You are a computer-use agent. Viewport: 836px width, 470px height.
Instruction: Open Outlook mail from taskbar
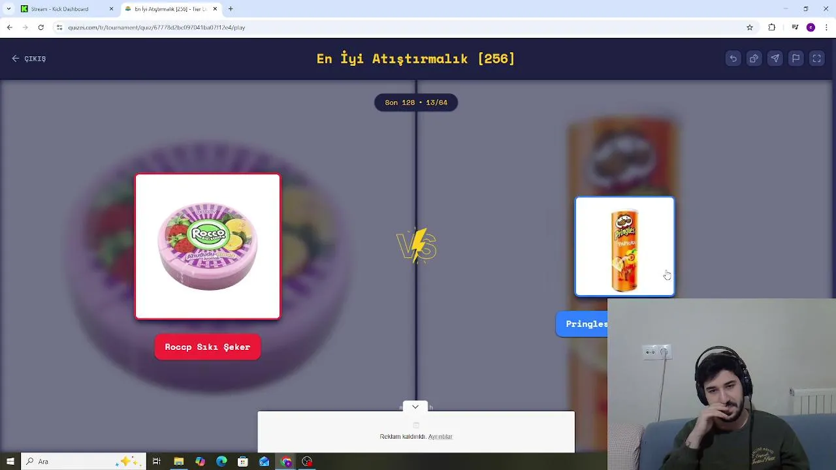click(x=265, y=462)
